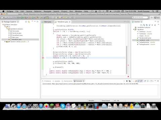Open the Search menu
The width and height of the screenshot is (161, 120).
click(x=56, y=11)
